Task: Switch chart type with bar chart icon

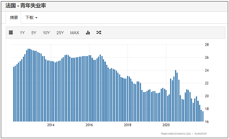Action: (x=88, y=32)
